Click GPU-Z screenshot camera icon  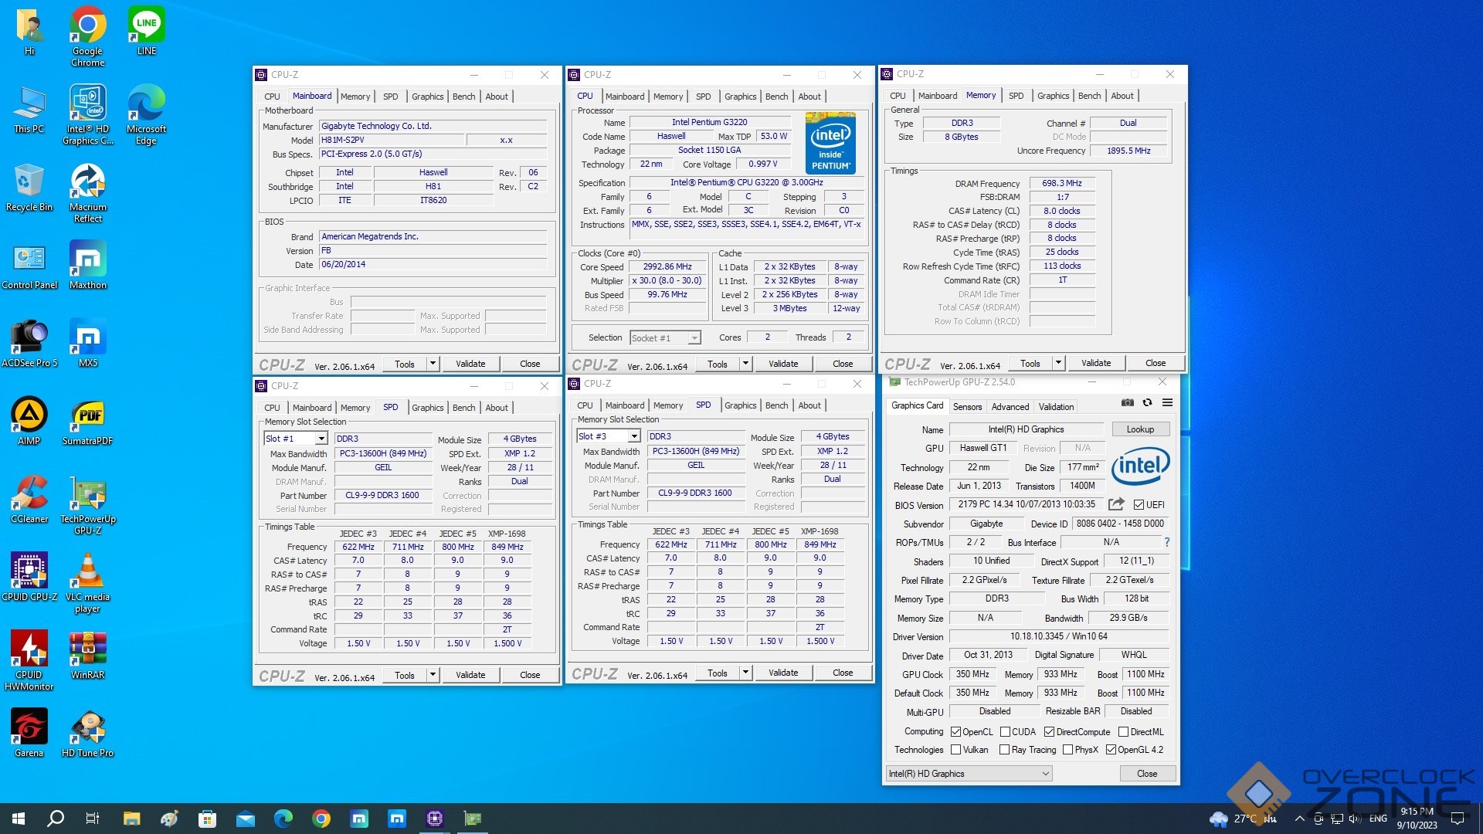point(1128,402)
